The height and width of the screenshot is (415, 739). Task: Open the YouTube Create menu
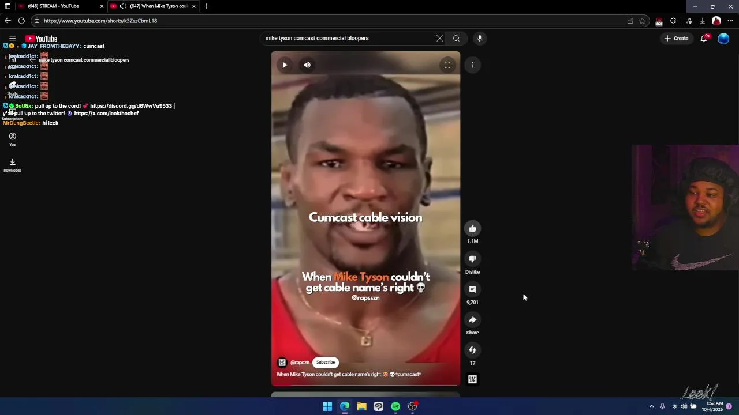677,39
